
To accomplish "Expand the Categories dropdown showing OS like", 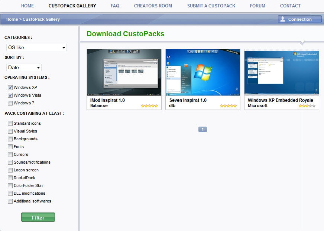I will pos(36,47).
